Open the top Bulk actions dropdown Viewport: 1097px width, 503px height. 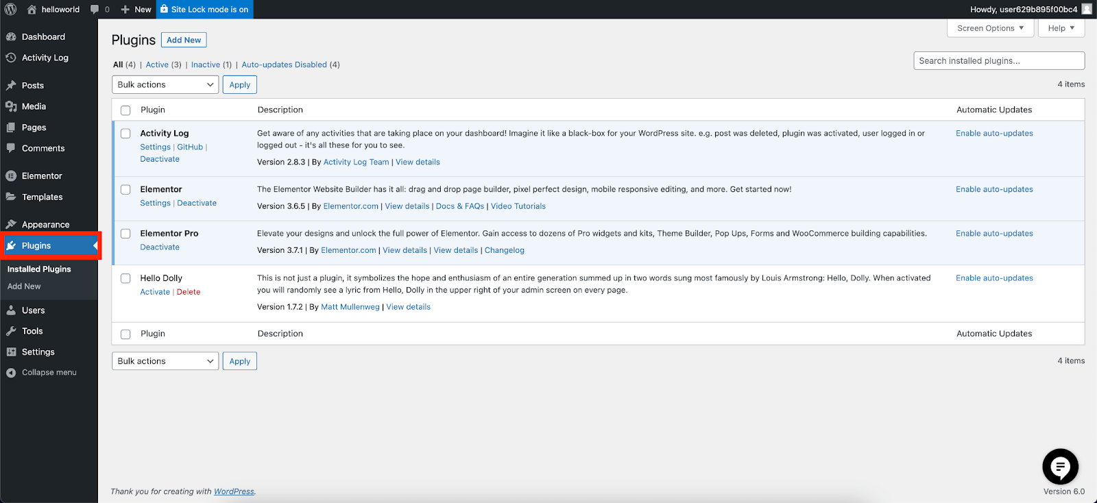165,85
